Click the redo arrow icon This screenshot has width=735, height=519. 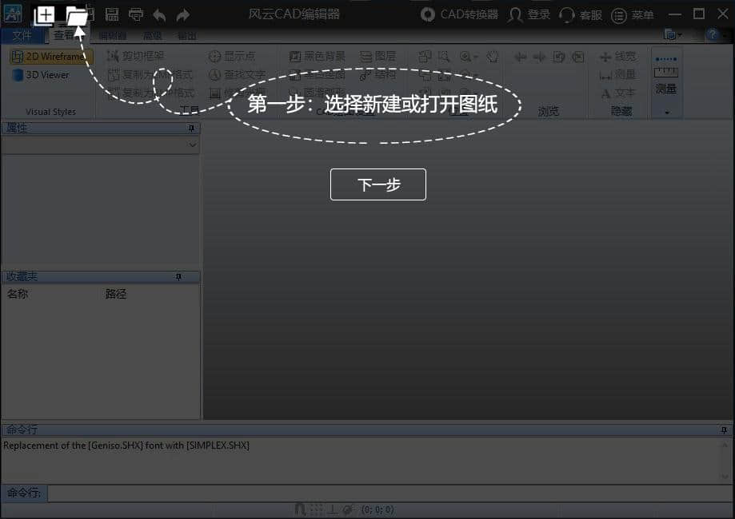[x=183, y=15]
